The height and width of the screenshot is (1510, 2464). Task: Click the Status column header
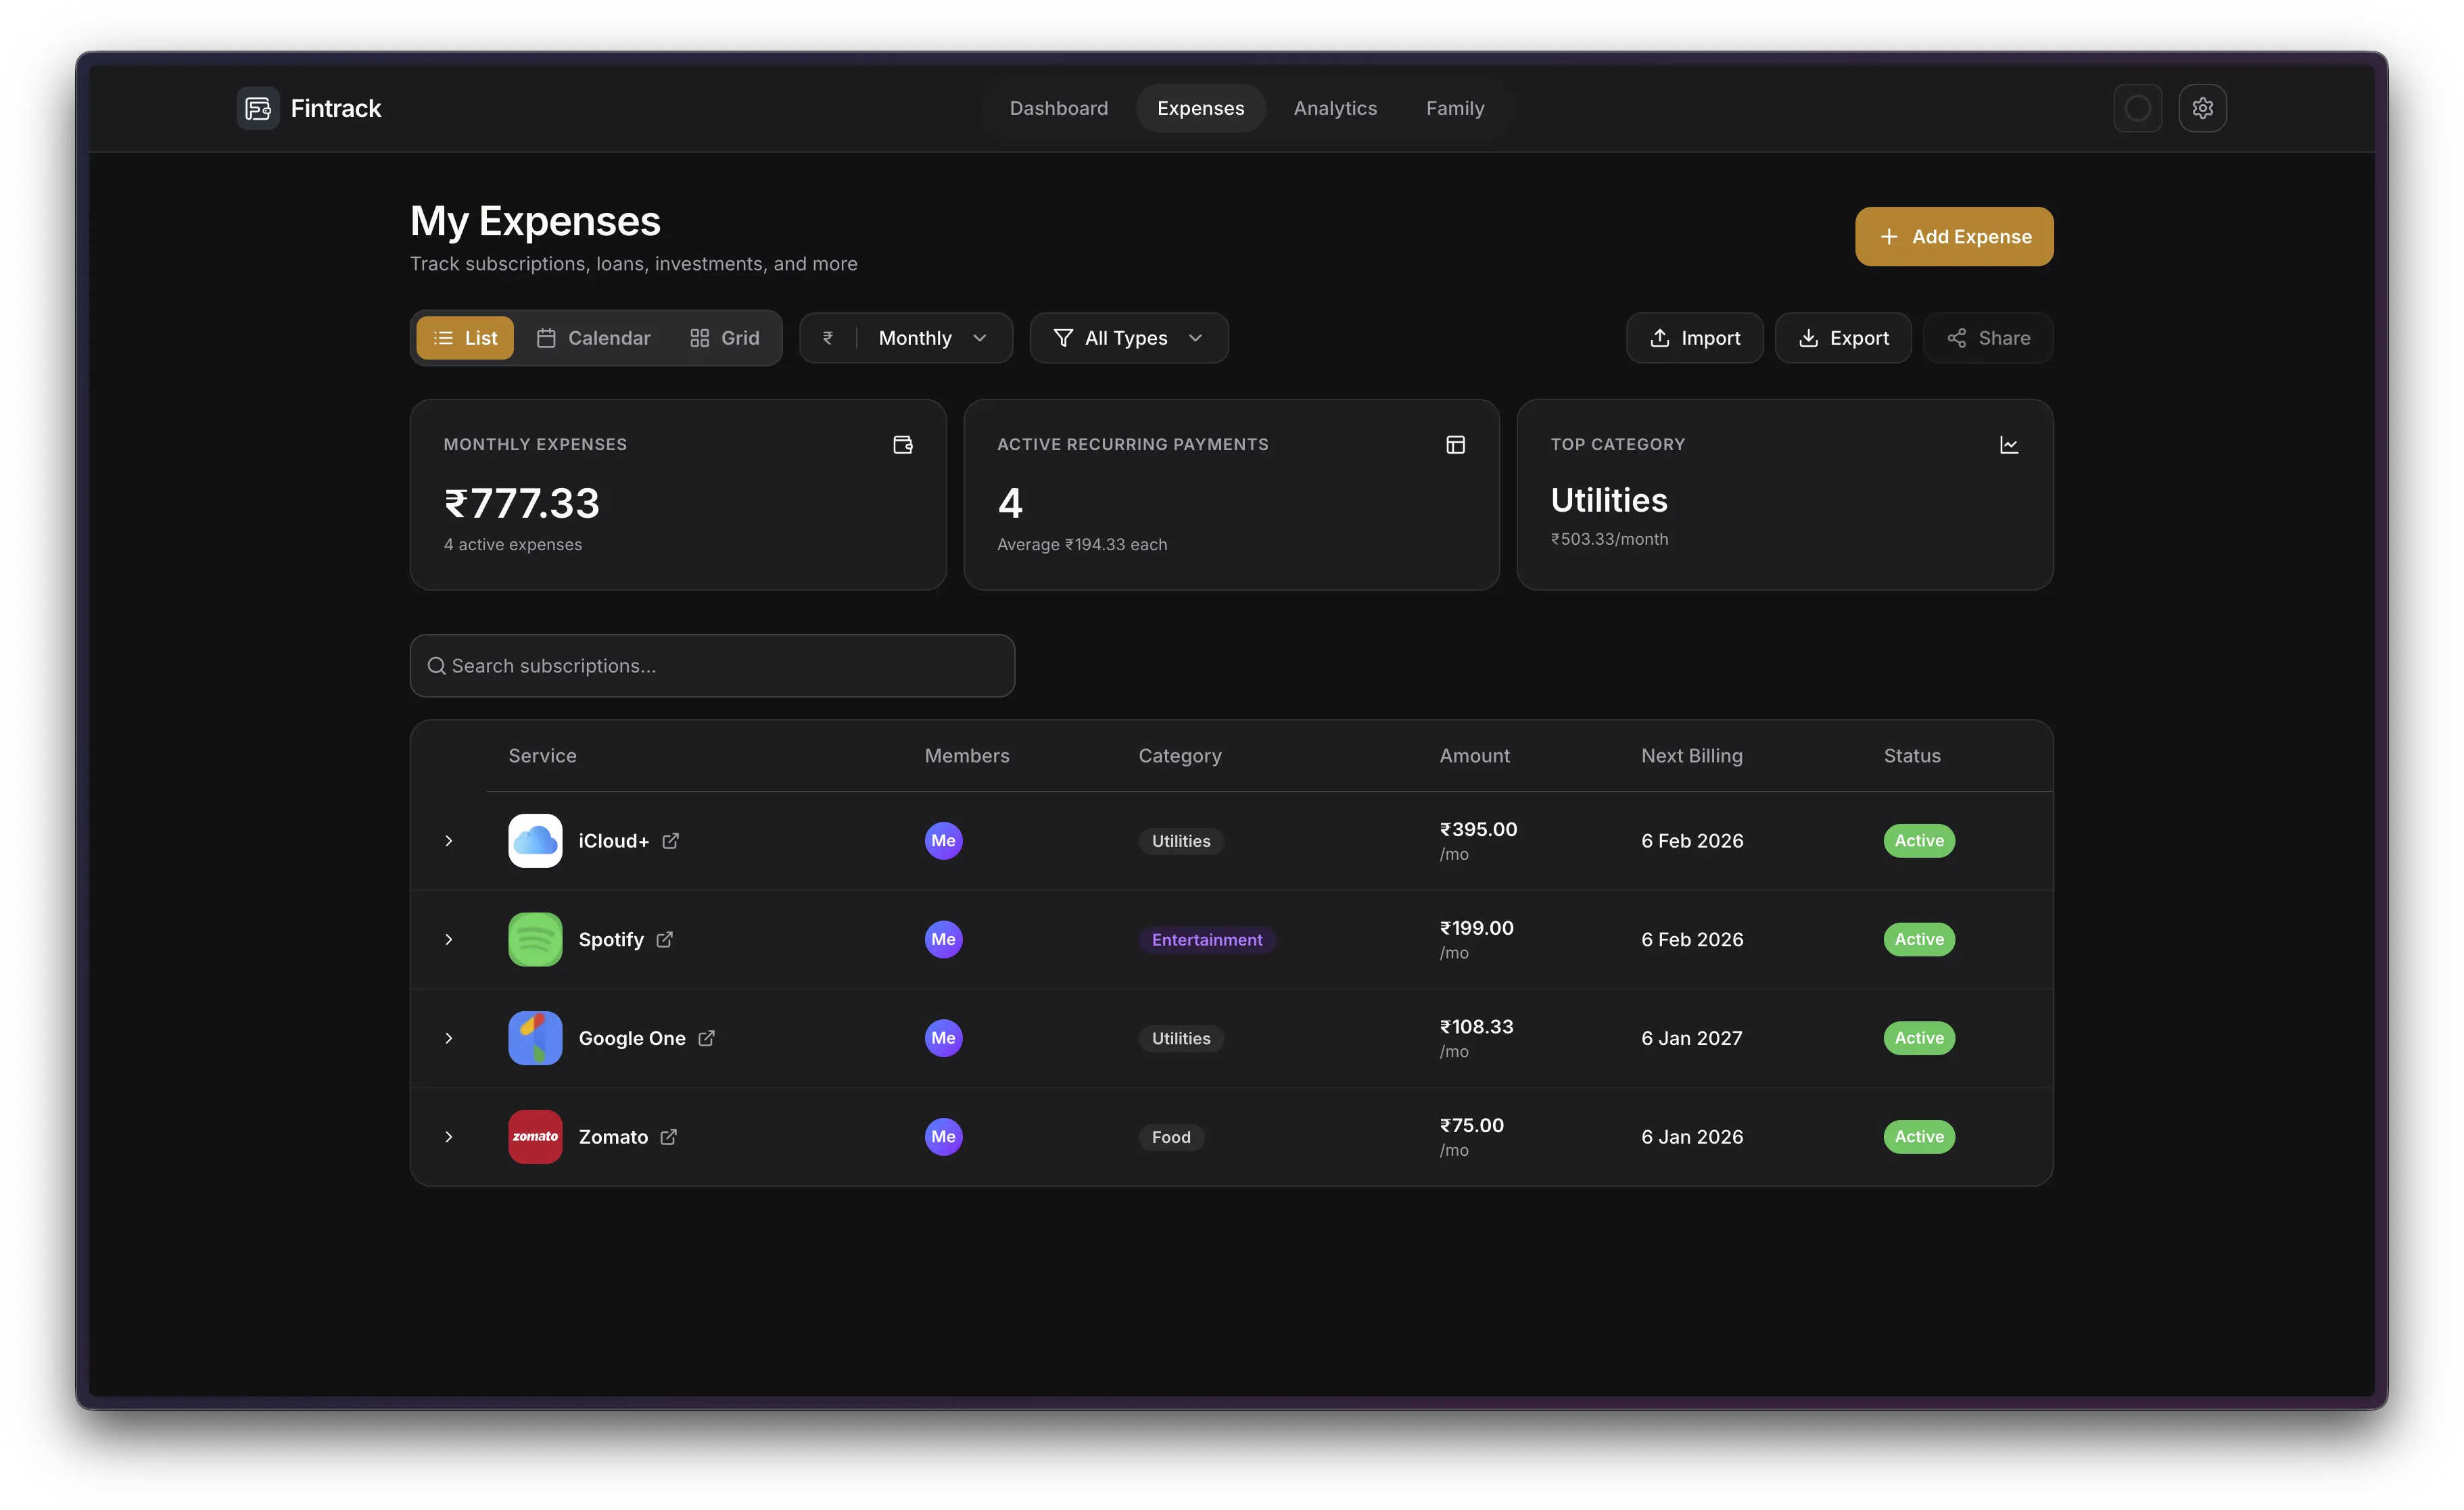tap(1912, 756)
